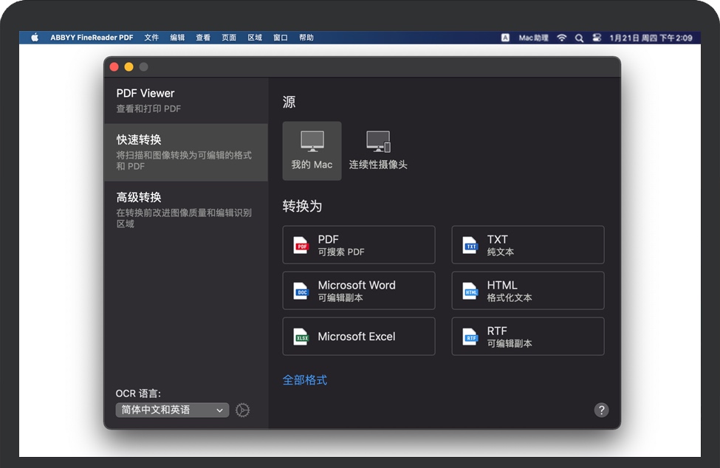Click the RTF format icon
Screen dimensions: 720x468
click(470, 337)
